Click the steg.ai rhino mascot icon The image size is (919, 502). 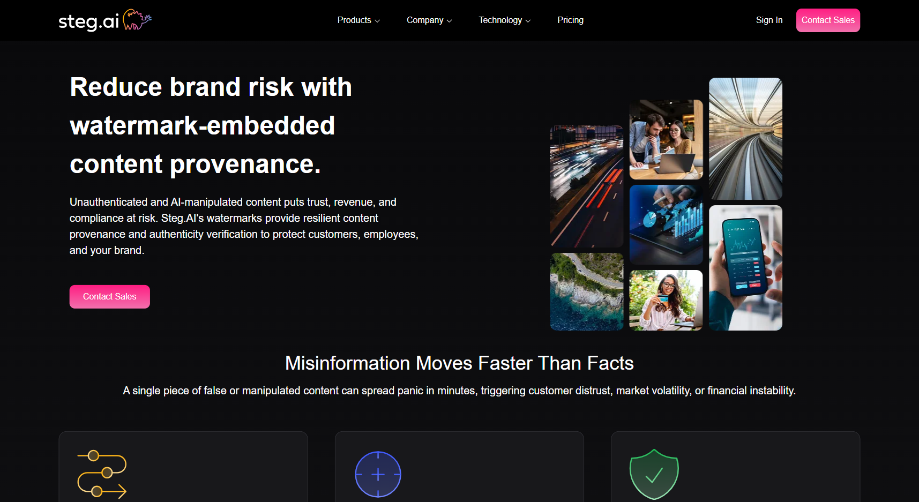(137, 18)
